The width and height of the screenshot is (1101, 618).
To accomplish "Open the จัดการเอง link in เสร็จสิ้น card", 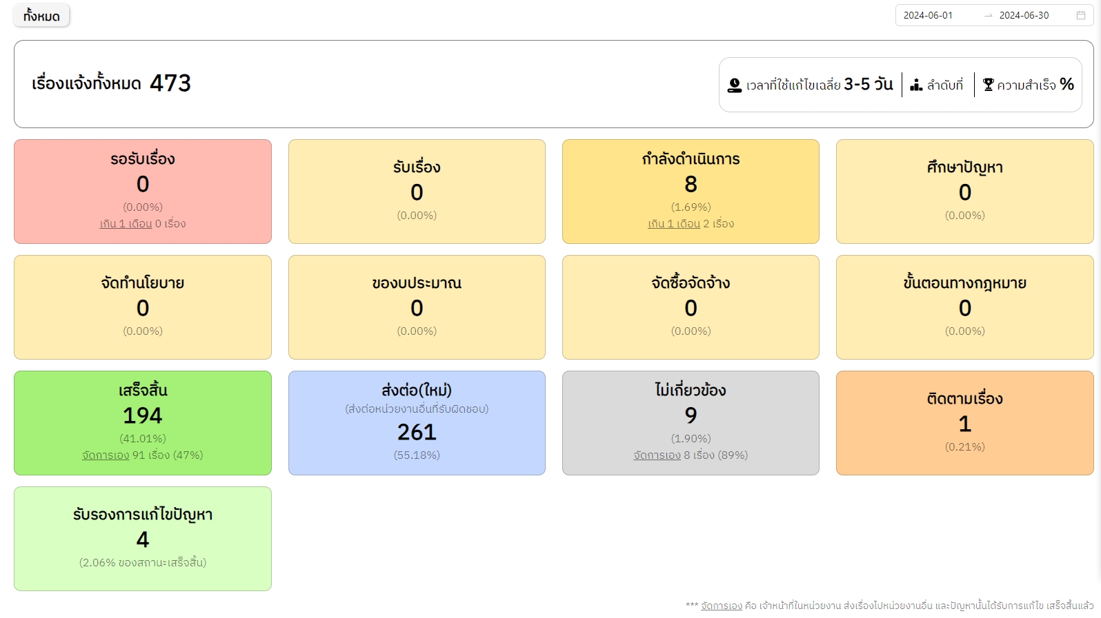I will click(x=106, y=455).
